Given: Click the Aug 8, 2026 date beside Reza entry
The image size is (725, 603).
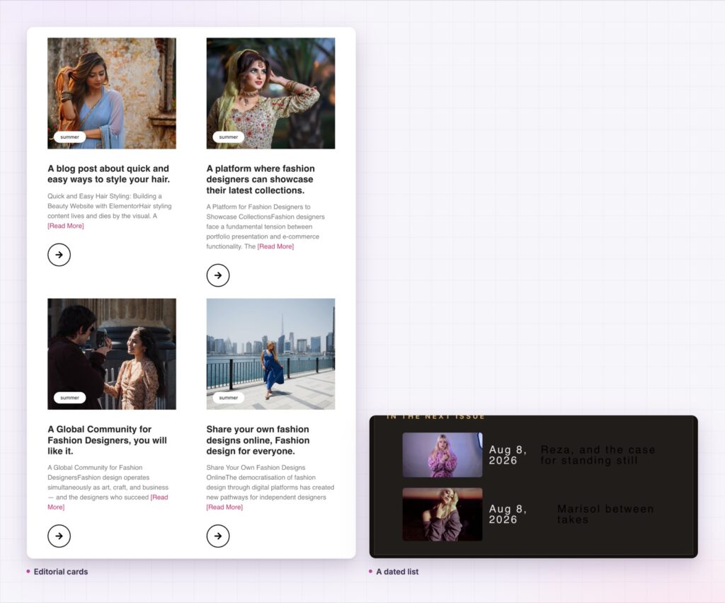Looking at the screenshot, I should pos(508,455).
